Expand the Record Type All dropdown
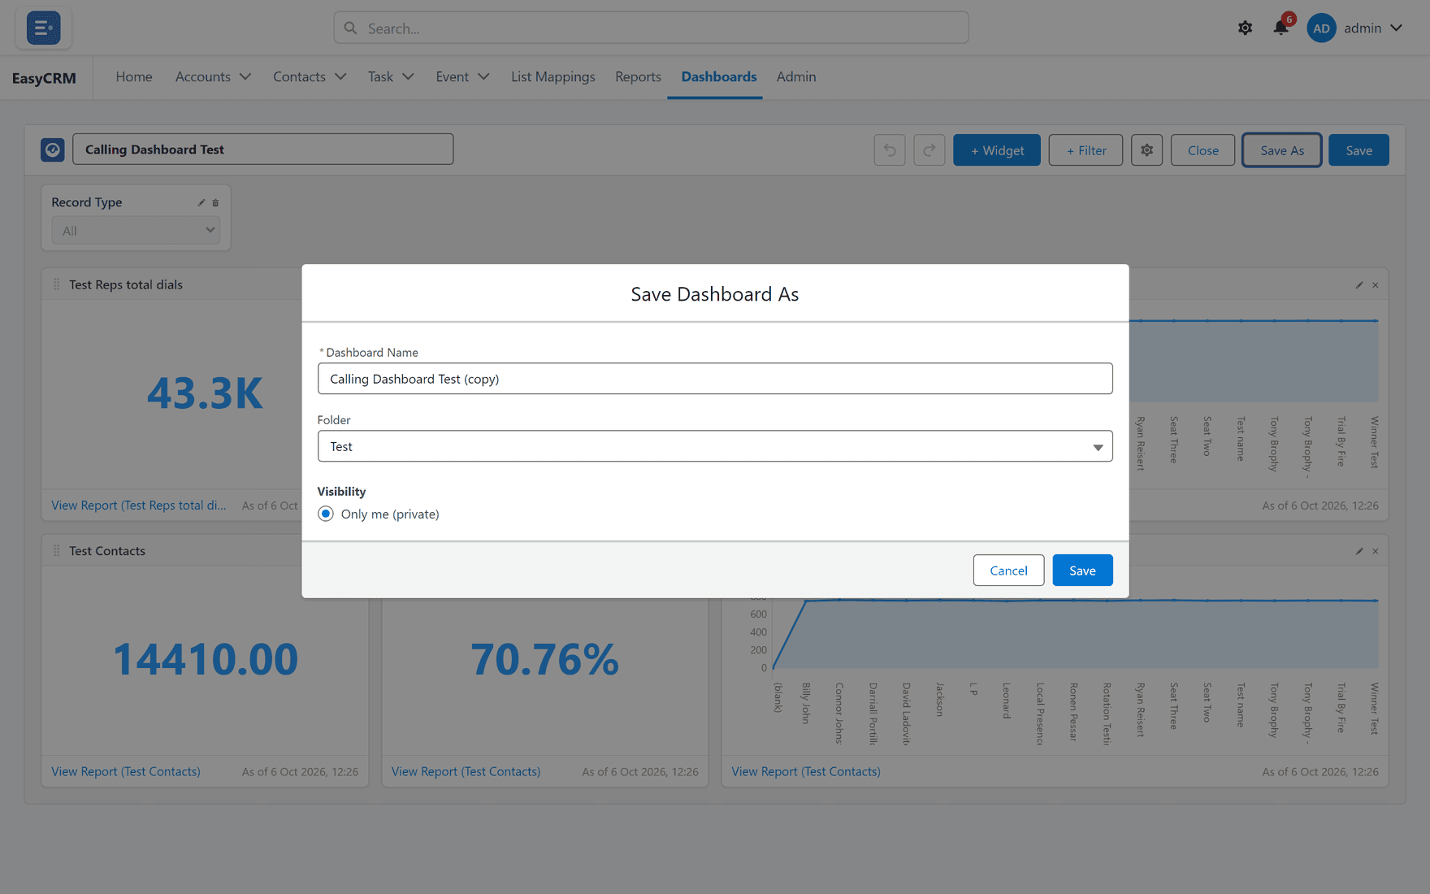1430x894 pixels. tap(136, 231)
